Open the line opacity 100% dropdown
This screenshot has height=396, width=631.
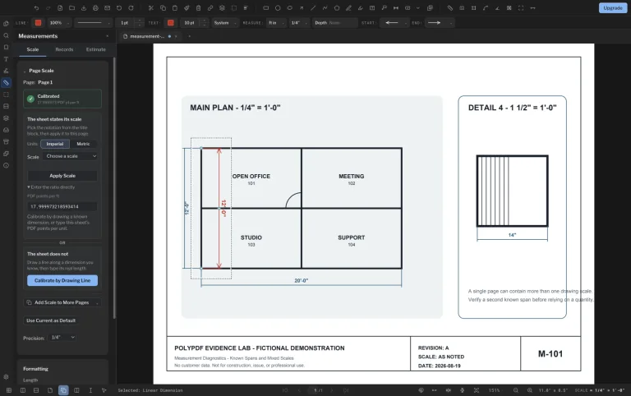[59, 23]
